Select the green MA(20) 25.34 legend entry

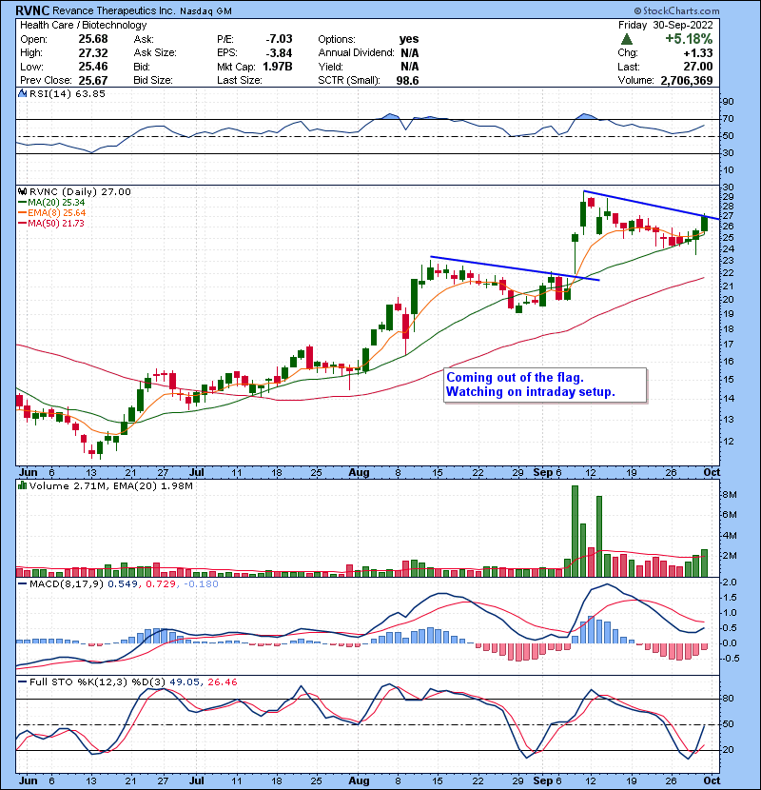pos(51,203)
